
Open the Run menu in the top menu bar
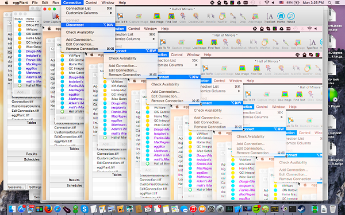(55, 3)
